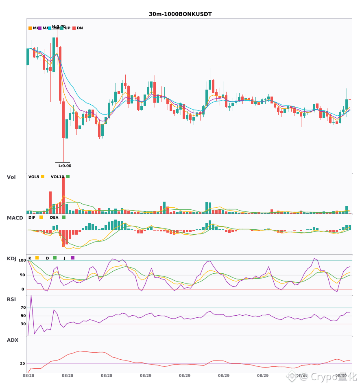Image resolution: width=360 pixels, height=387 pixels.
Task: Click the ADX panel label
Action: [13, 340]
